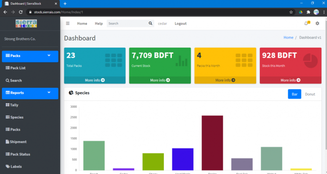Image resolution: width=327 pixels, height=174 pixels.
Task: Open Search in the sidebar
Action: (x=14, y=80)
